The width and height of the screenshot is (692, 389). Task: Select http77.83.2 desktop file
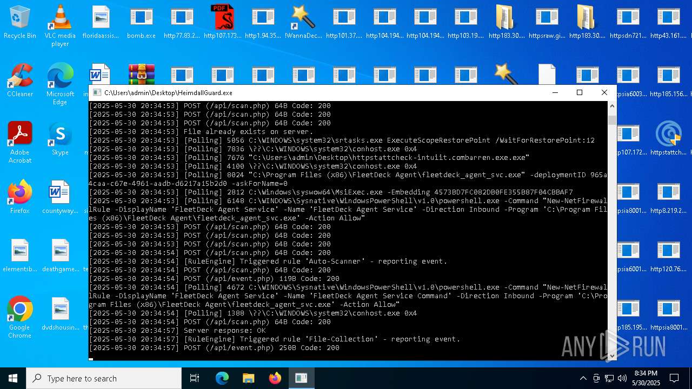[x=182, y=23]
